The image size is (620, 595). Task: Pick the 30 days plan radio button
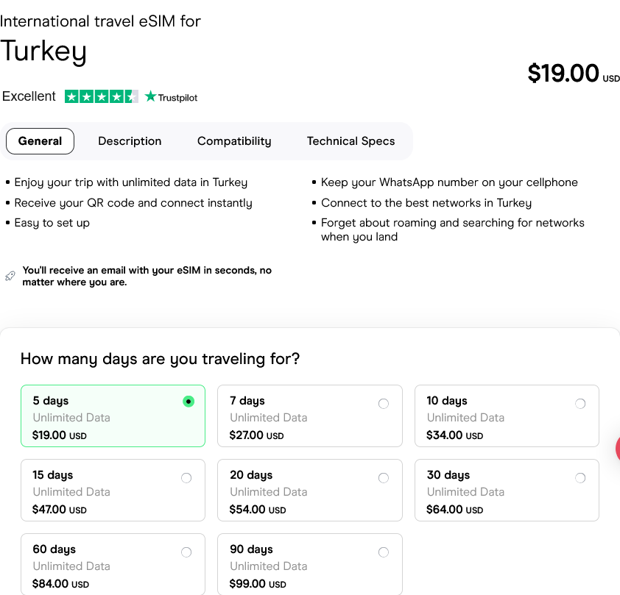coord(580,477)
